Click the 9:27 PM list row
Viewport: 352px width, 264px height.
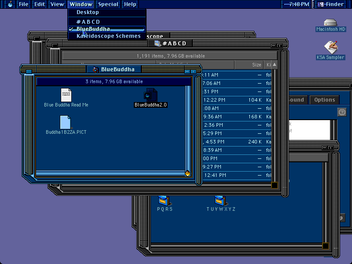pyautogui.click(x=237, y=167)
